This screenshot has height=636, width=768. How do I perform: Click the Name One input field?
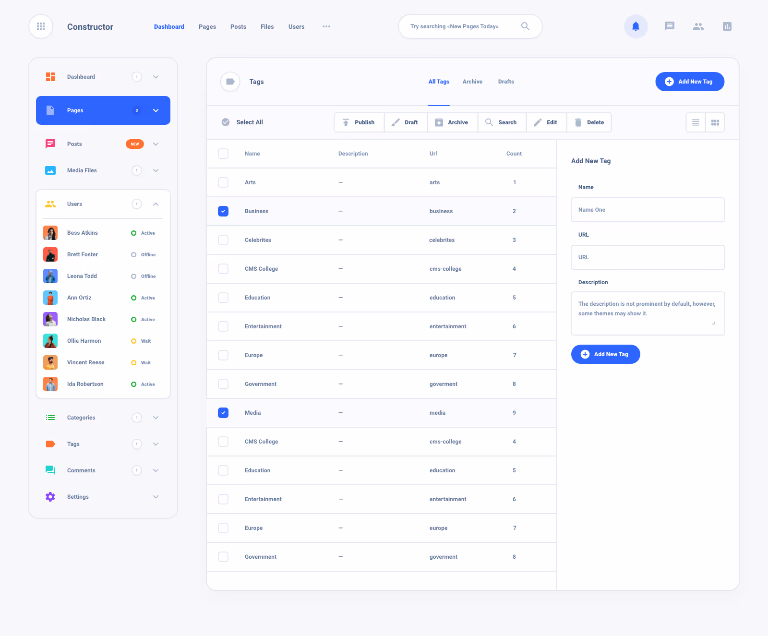point(648,210)
